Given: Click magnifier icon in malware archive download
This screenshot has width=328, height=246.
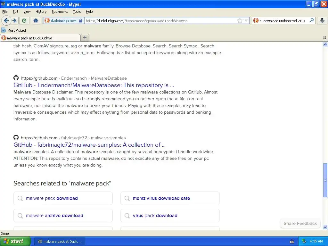Looking at the screenshot, I should (20, 216).
